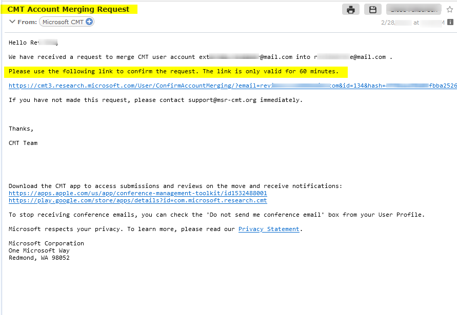Show message info details icon
The image size is (457, 315).
tap(450, 22)
